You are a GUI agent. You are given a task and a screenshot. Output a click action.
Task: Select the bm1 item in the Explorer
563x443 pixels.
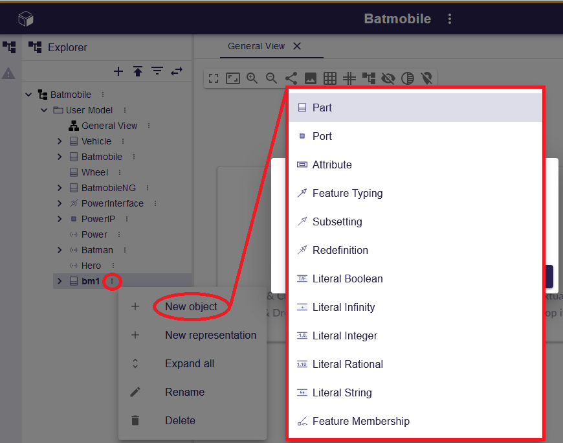(x=90, y=281)
